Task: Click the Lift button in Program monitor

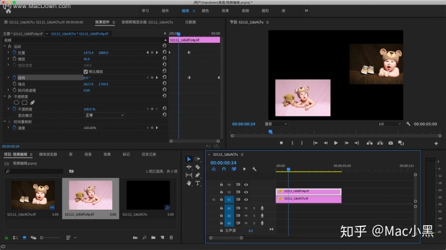Action: 369,143
